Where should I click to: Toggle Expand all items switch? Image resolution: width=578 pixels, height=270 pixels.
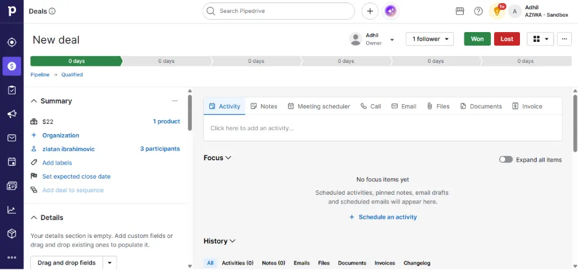506,159
